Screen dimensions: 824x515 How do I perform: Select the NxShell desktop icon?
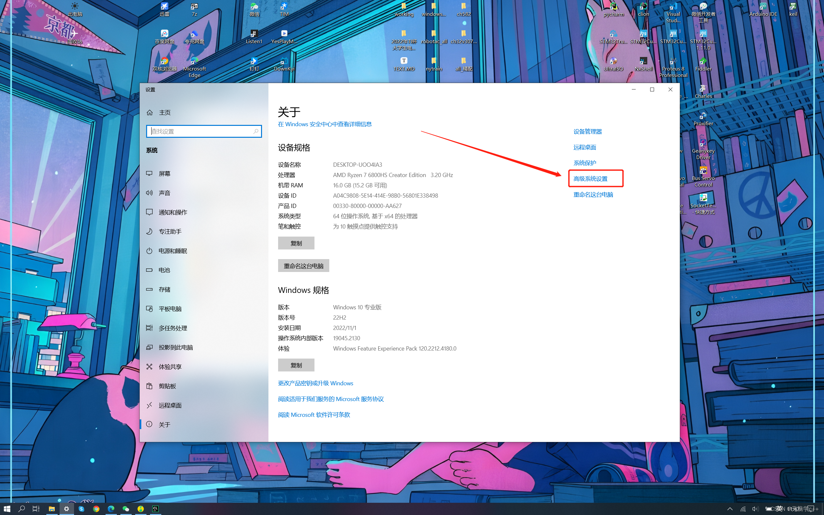(643, 64)
